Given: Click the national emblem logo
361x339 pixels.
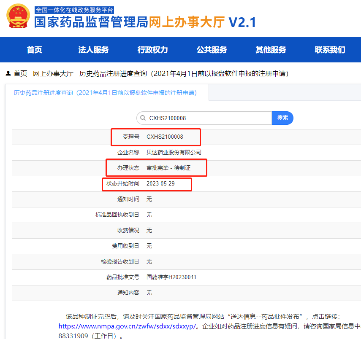Looking at the screenshot, I should pyautogui.click(x=18, y=16).
